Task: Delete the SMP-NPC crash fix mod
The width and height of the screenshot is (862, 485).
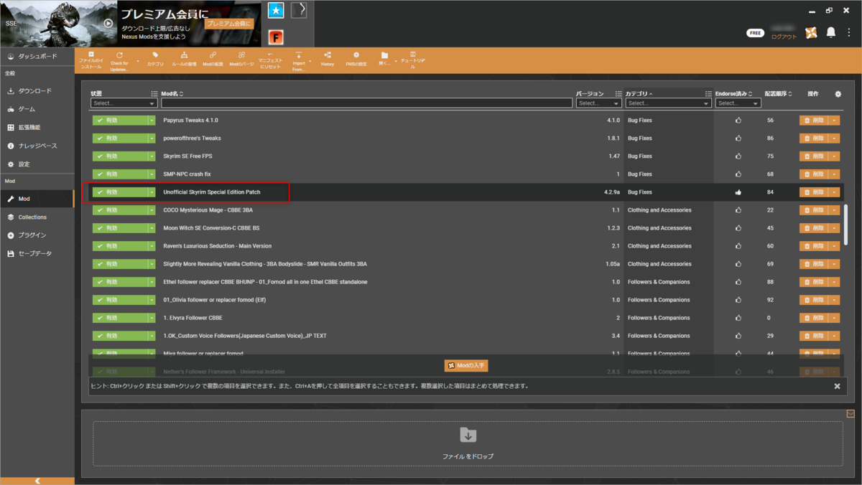Action: coord(814,174)
